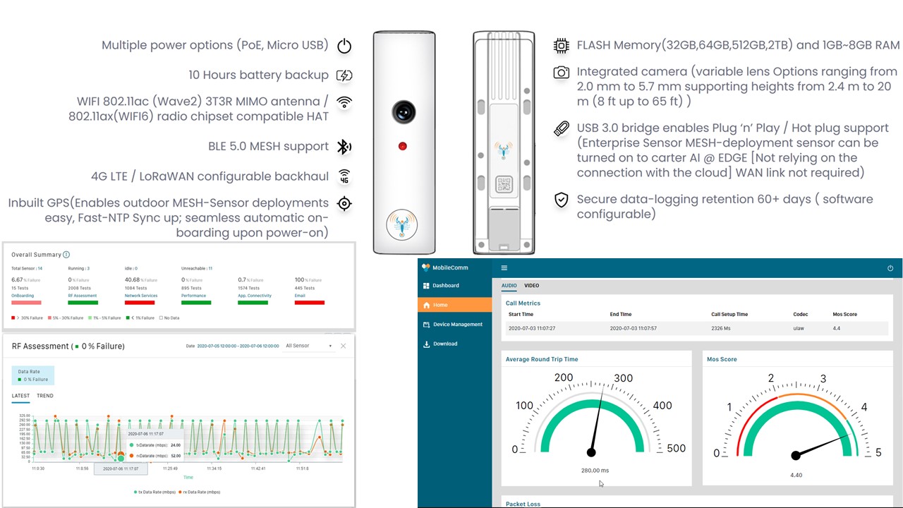Click the info icon beside Overall Summary
903x508 pixels.
coord(66,255)
